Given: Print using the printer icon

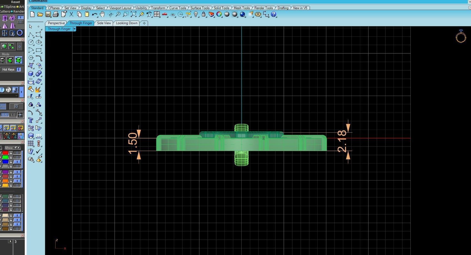Looking at the screenshot, I should click(56, 14).
